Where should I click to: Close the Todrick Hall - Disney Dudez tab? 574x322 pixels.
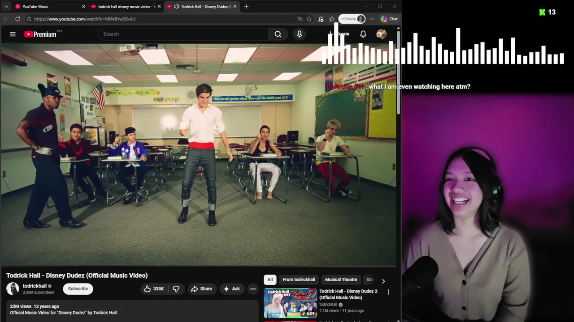click(x=235, y=6)
